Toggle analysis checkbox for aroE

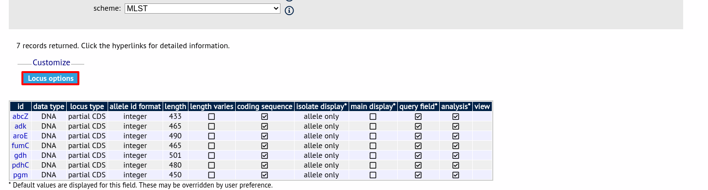click(x=456, y=136)
